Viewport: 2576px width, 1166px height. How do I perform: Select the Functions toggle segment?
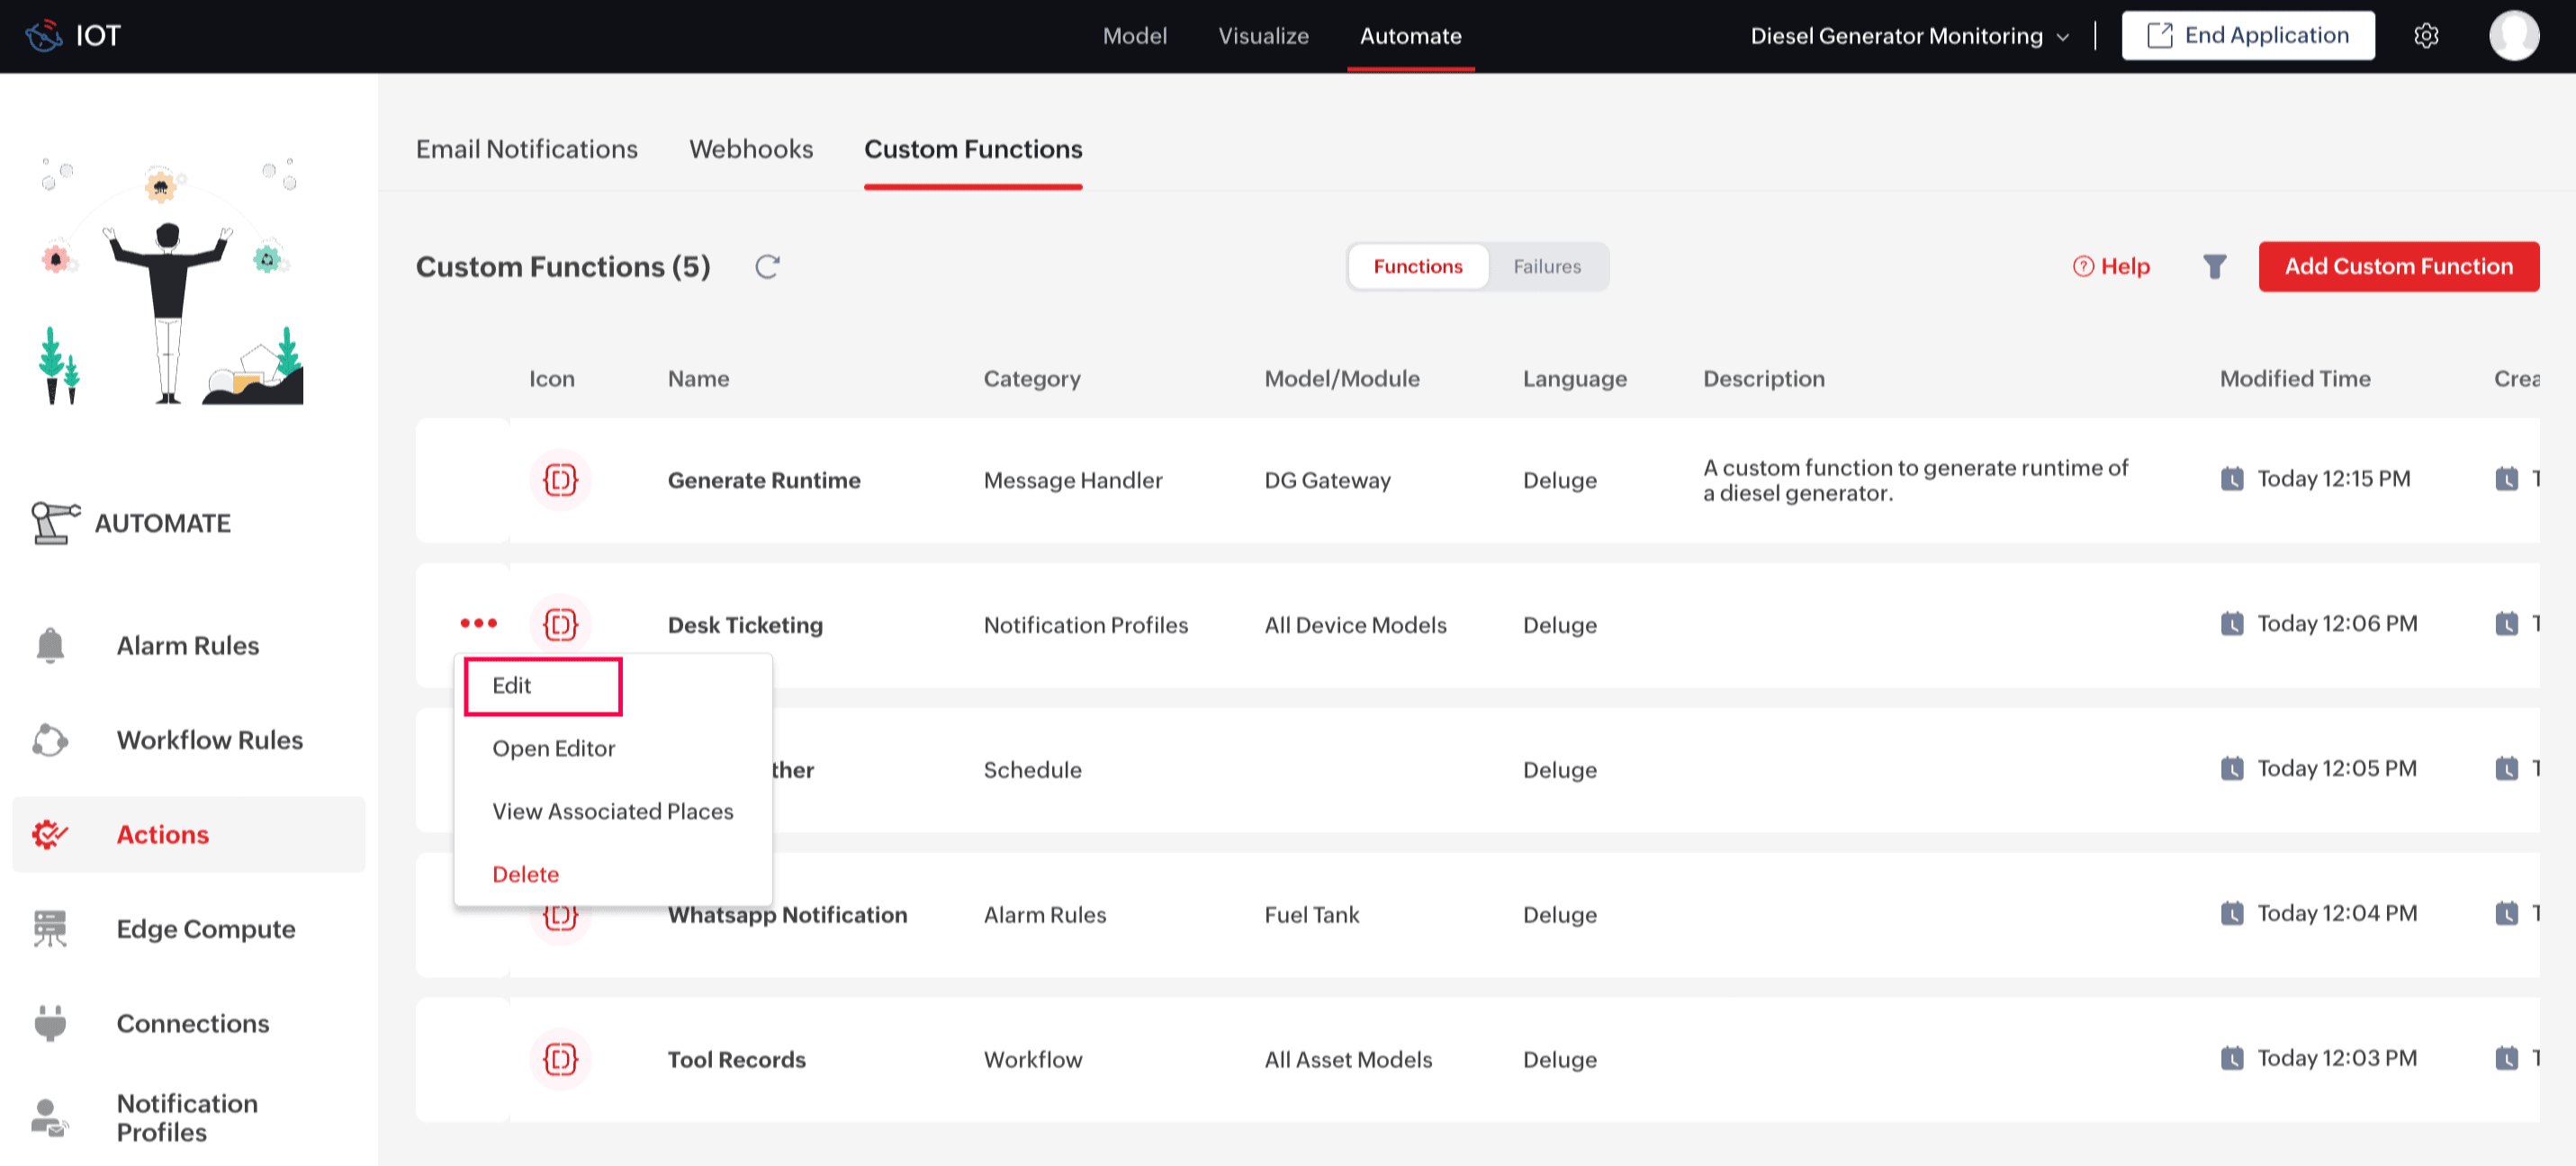(x=1417, y=267)
